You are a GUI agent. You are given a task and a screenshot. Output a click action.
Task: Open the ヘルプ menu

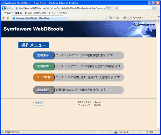[63, 13]
